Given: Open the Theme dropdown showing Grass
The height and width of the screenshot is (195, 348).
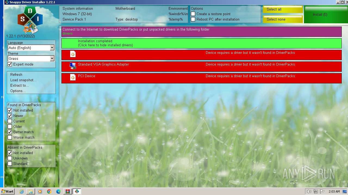Looking at the screenshot, I should pyautogui.click(x=31, y=58).
